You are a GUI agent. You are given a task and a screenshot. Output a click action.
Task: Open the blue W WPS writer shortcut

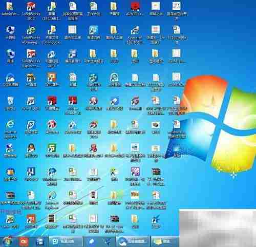[31, 174]
